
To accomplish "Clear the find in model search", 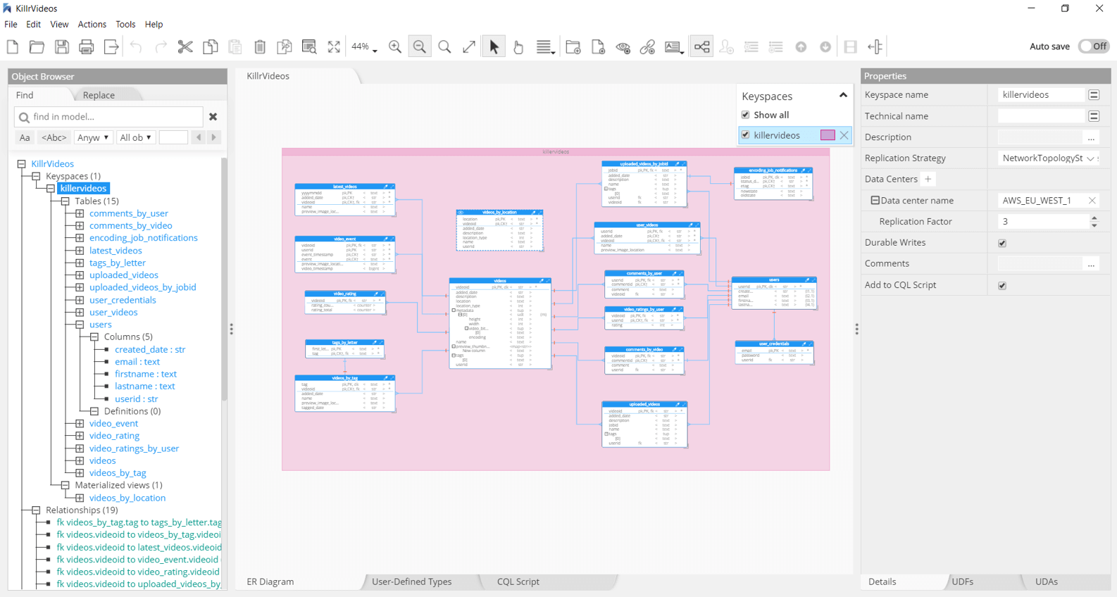I will point(213,117).
